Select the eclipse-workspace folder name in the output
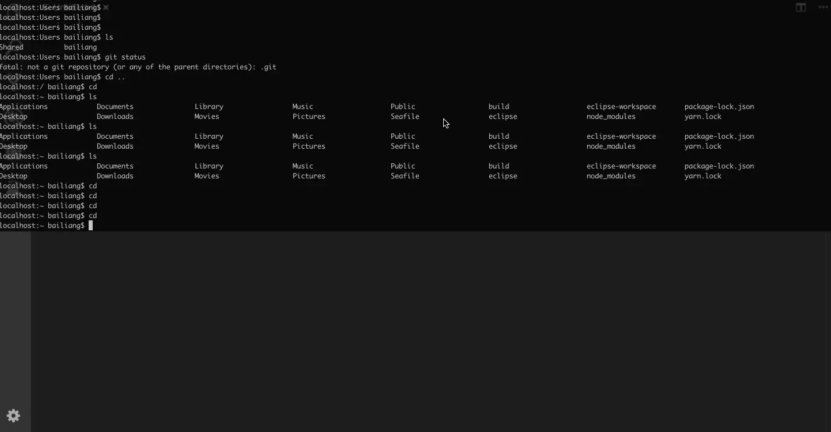The width and height of the screenshot is (831, 432). [x=621, y=106]
